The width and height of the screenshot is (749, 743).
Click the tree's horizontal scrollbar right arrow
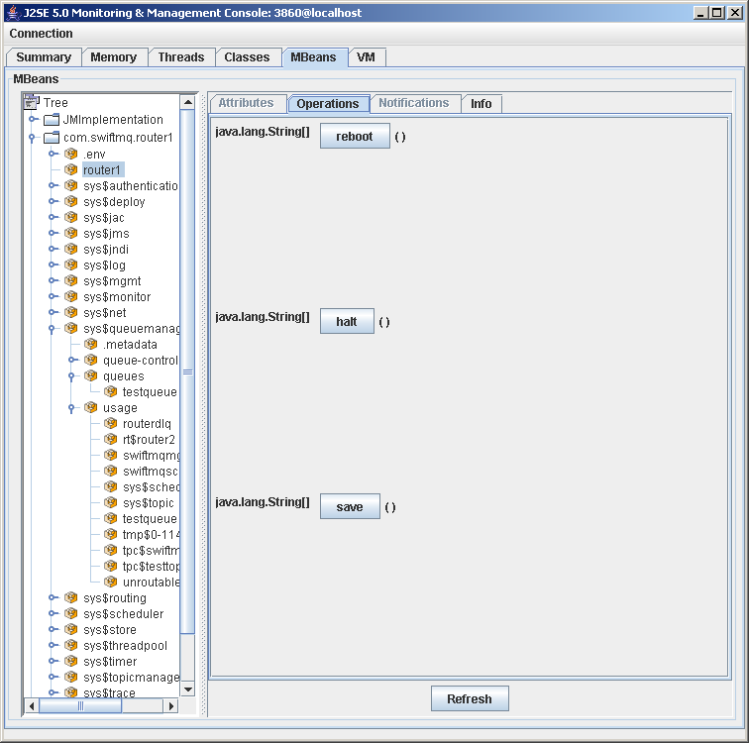pos(170,706)
